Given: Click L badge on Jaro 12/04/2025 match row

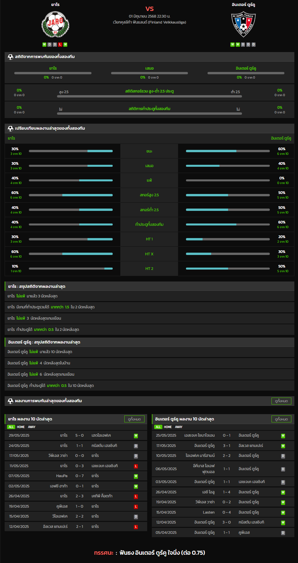Looking at the screenshot, I should coord(136,527).
